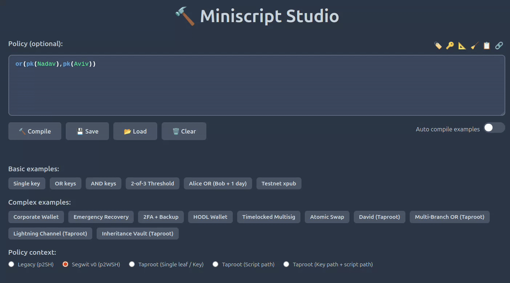Click the chain link icon
Screen dimensions: 510x283
click(499, 46)
